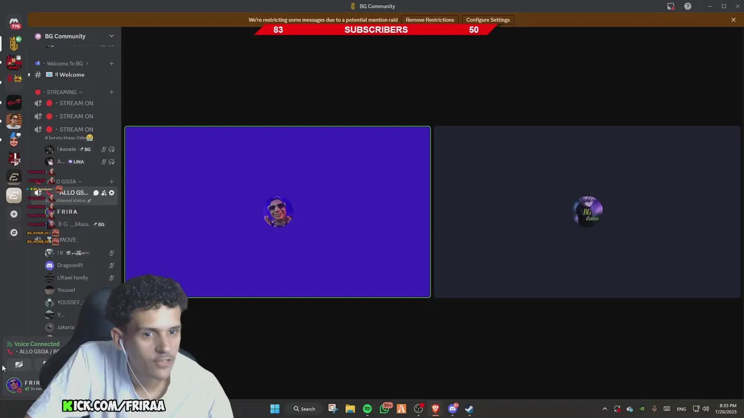Image resolution: width=744 pixels, height=418 pixels.
Task: Show hidden system tray icons
Action: pyautogui.click(x=604, y=409)
